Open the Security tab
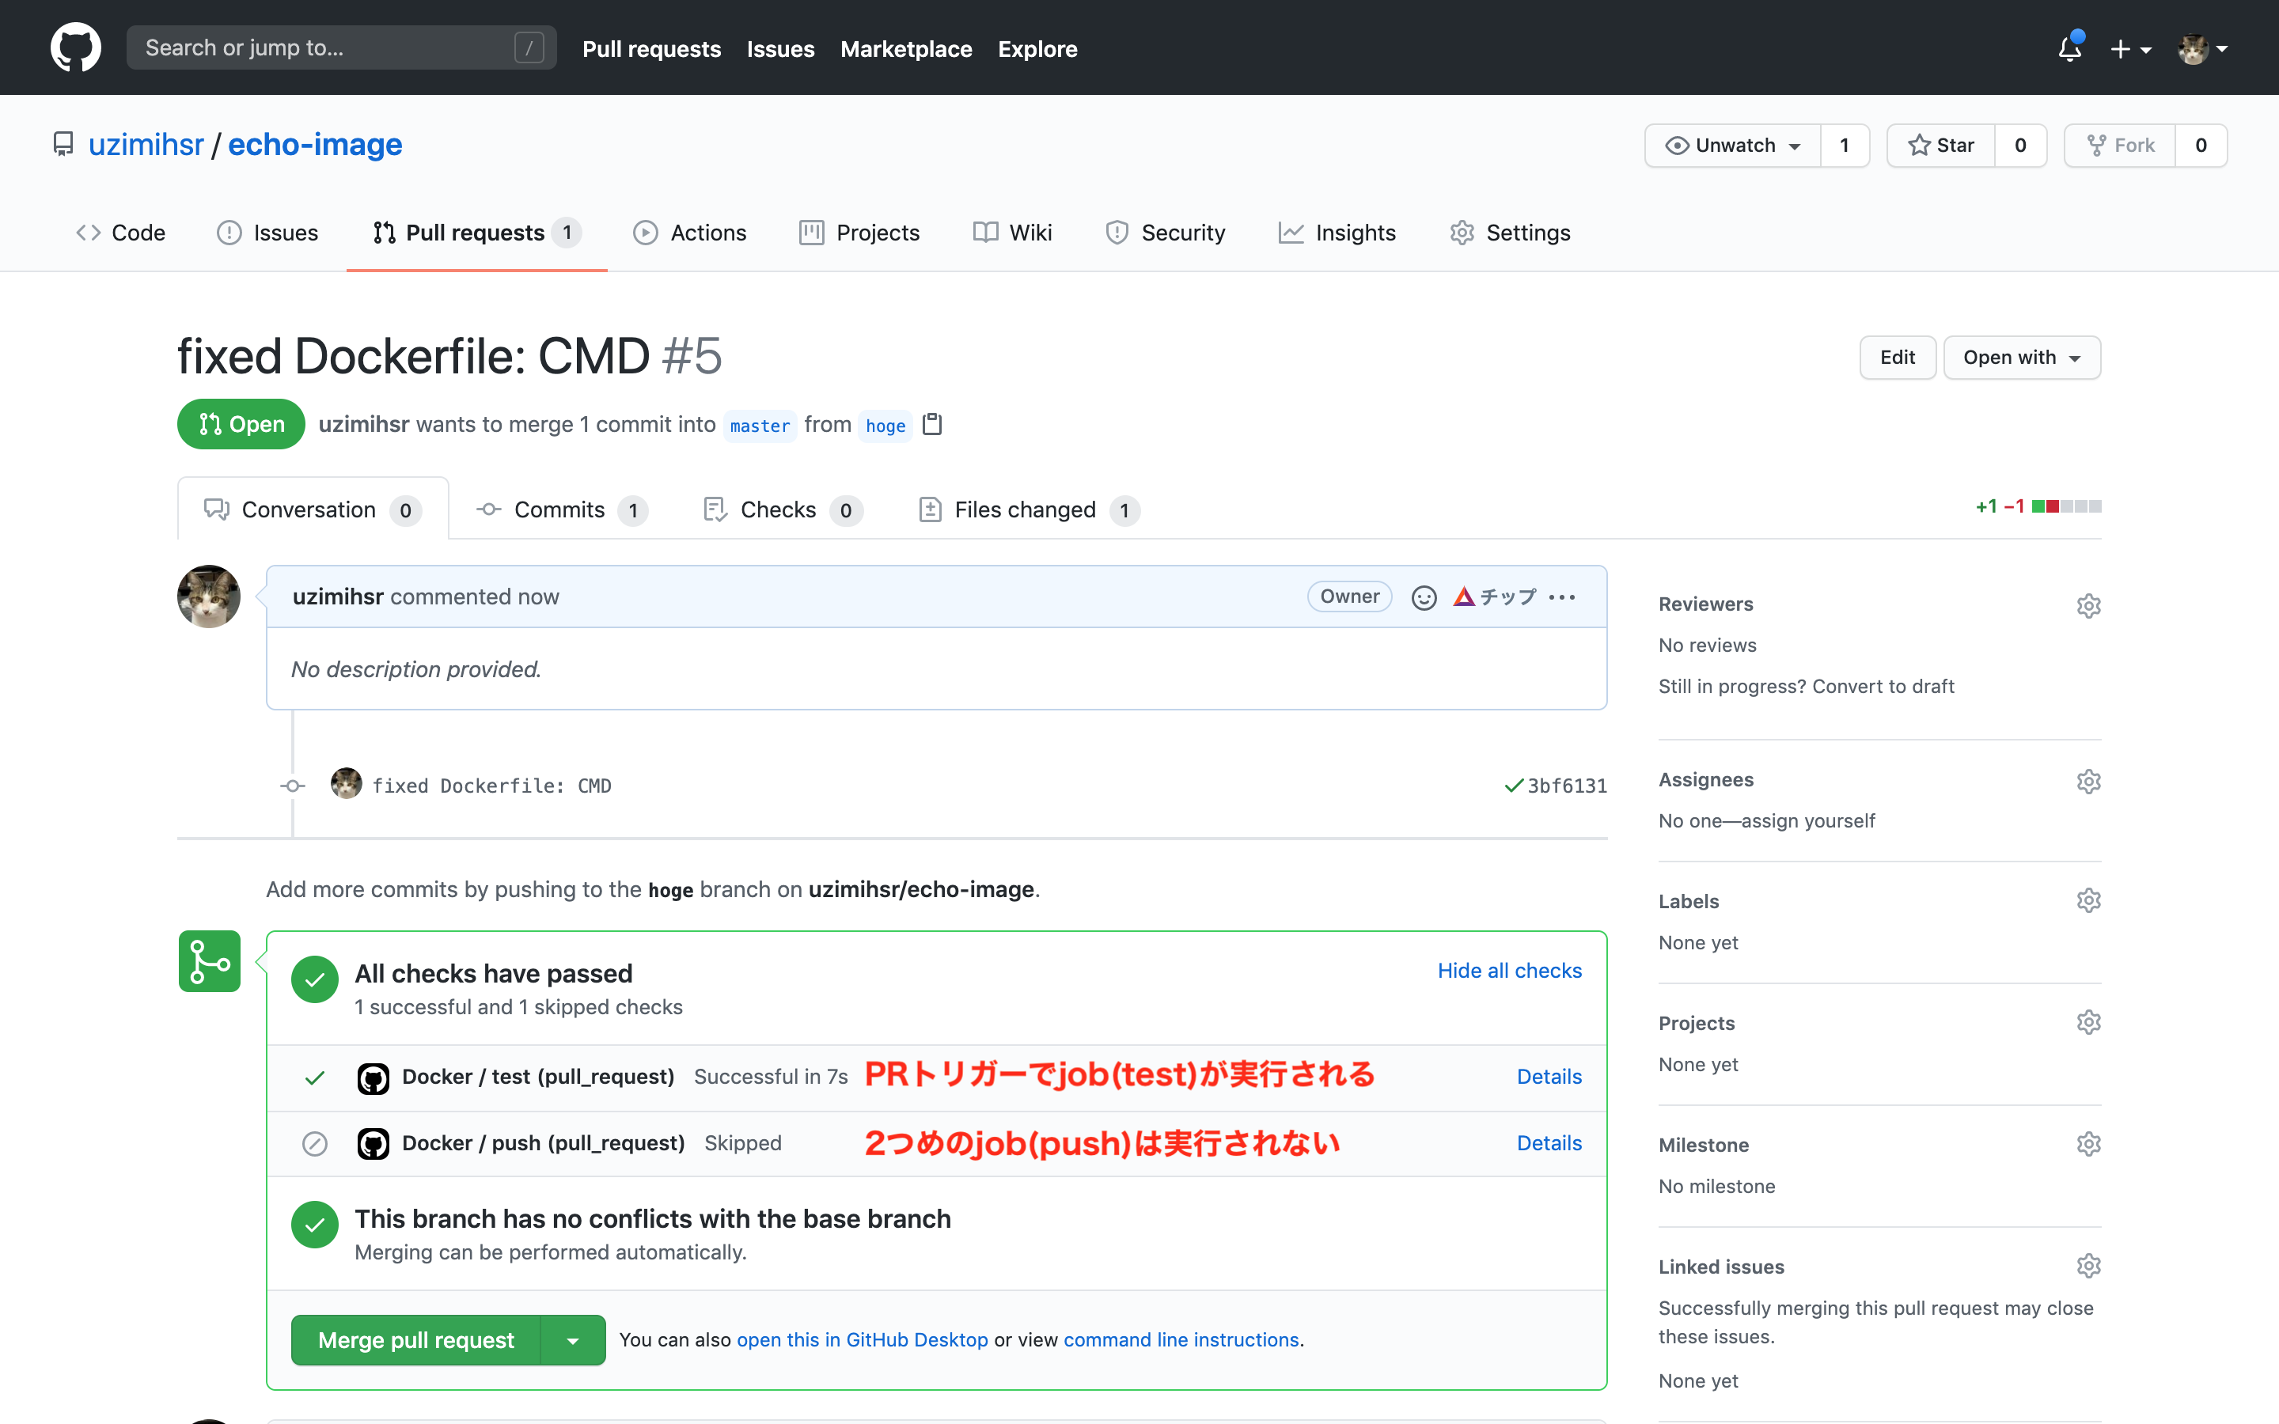 tap(1165, 233)
